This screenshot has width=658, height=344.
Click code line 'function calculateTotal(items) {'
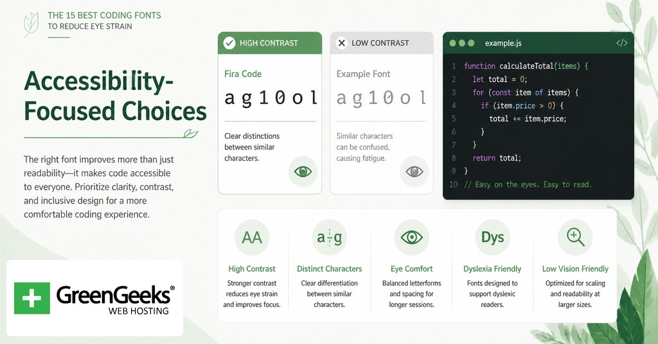(526, 66)
